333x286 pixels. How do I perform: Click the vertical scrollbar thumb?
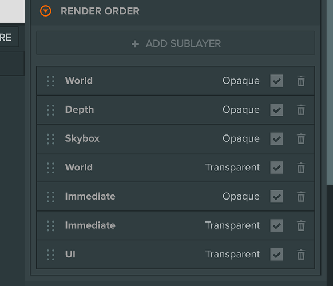330,92
